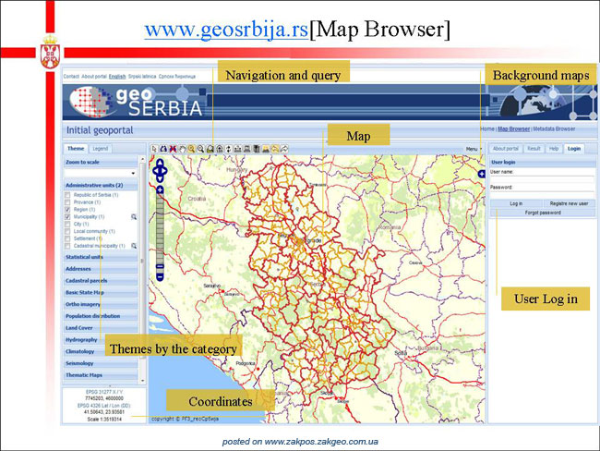Image resolution: width=600 pixels, height=451 pixels.
Task: Open the Menu dropdown above map
Action: pos(474,149)
